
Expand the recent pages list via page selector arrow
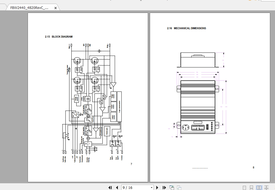[x=151, y=187]
